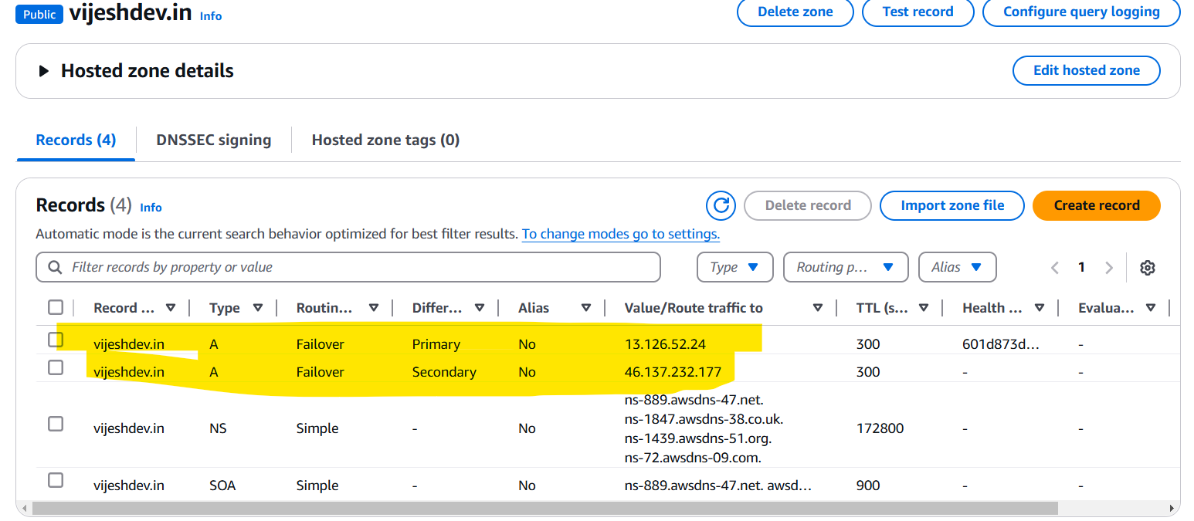Click the 13.126.52.24 value cell
Viewport: 1194px width, 521px height.
[x=665, y=343]
